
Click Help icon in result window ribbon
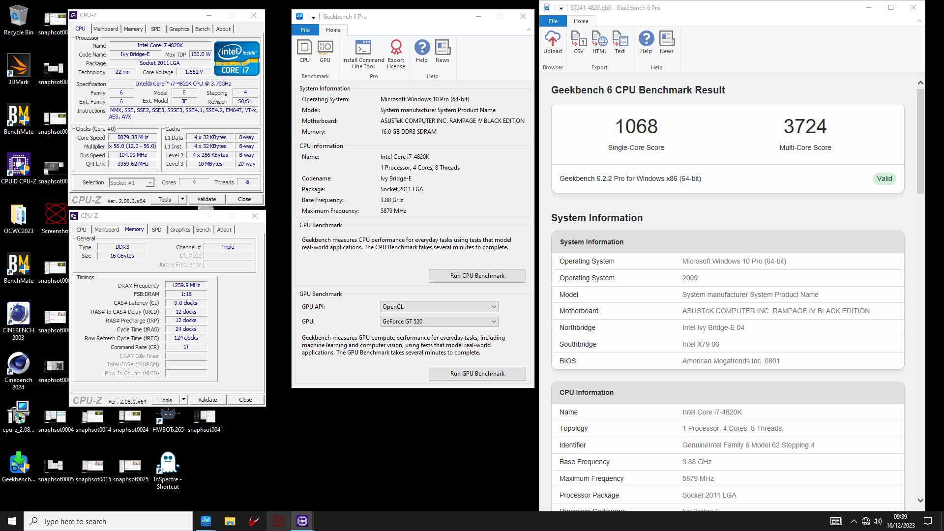tap(646, 42)
